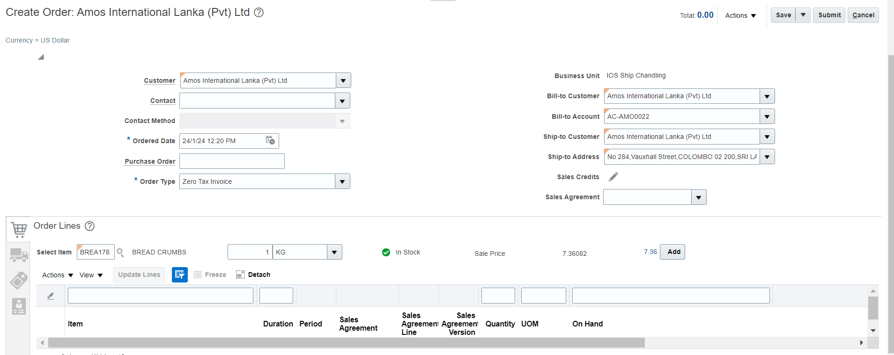This screenshot has height=355, width=894.
Task: Open help icon beside Create Order title
Action: click(259, 13)
